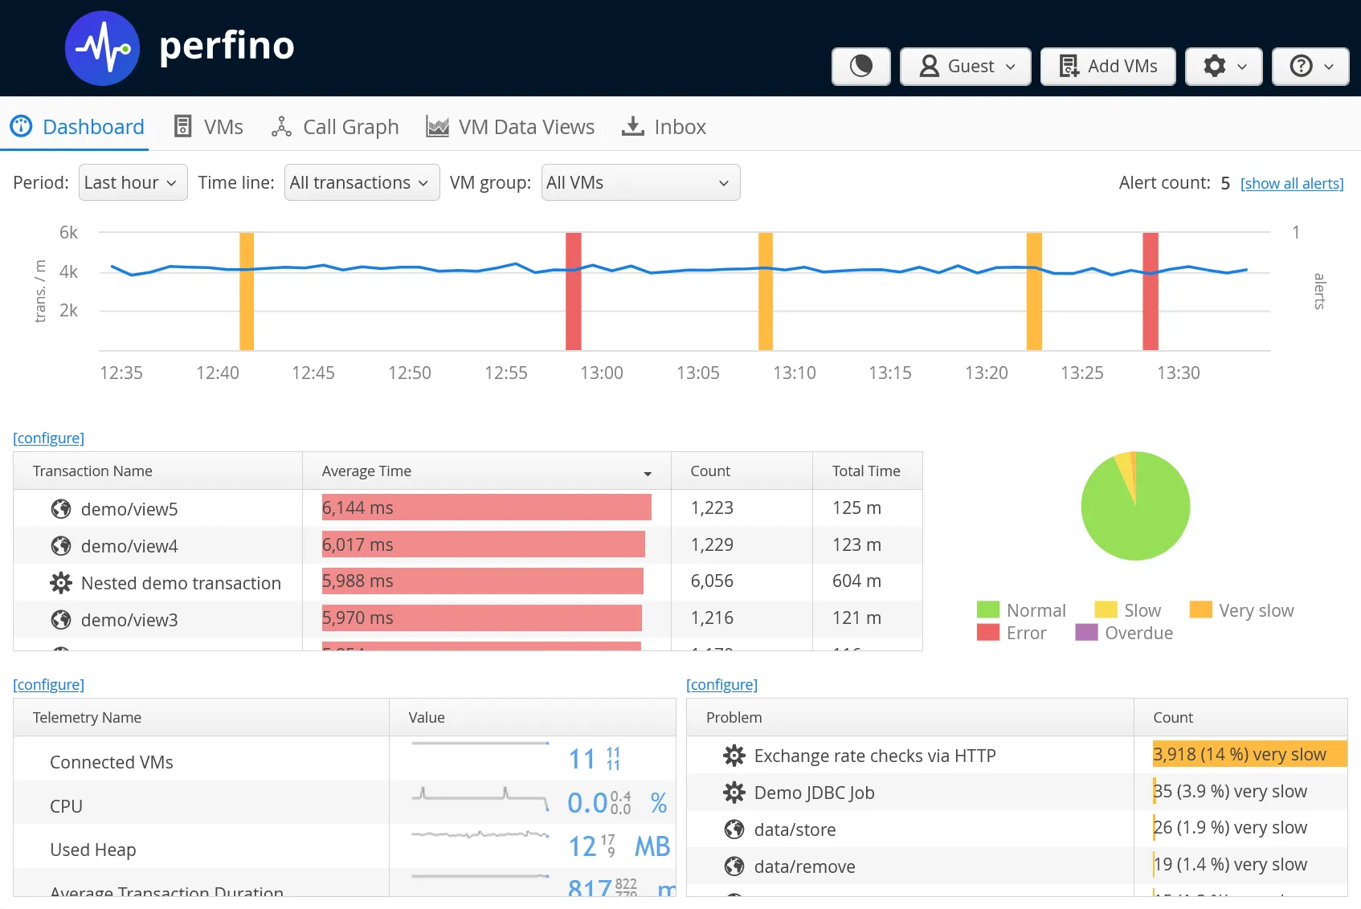Click gear icon beside Nested demo transaction

pos(61,583)
